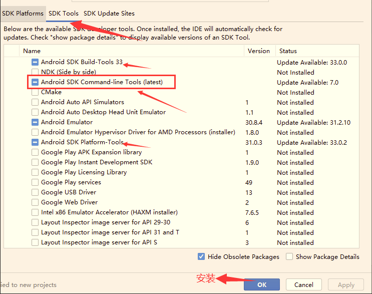The height and width of the screenshot is (294, 372).
Task: Enable the Google USB Driver checkbox
Action: [35, 192]
